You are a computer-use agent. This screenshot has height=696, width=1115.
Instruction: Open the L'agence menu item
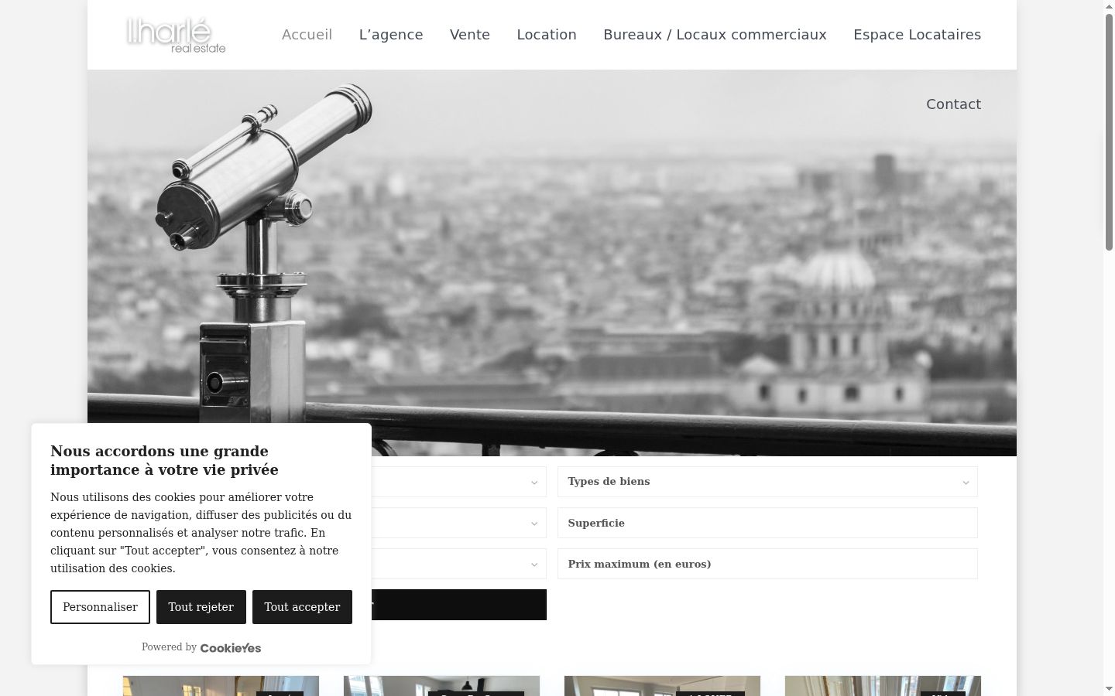point(391,35)
